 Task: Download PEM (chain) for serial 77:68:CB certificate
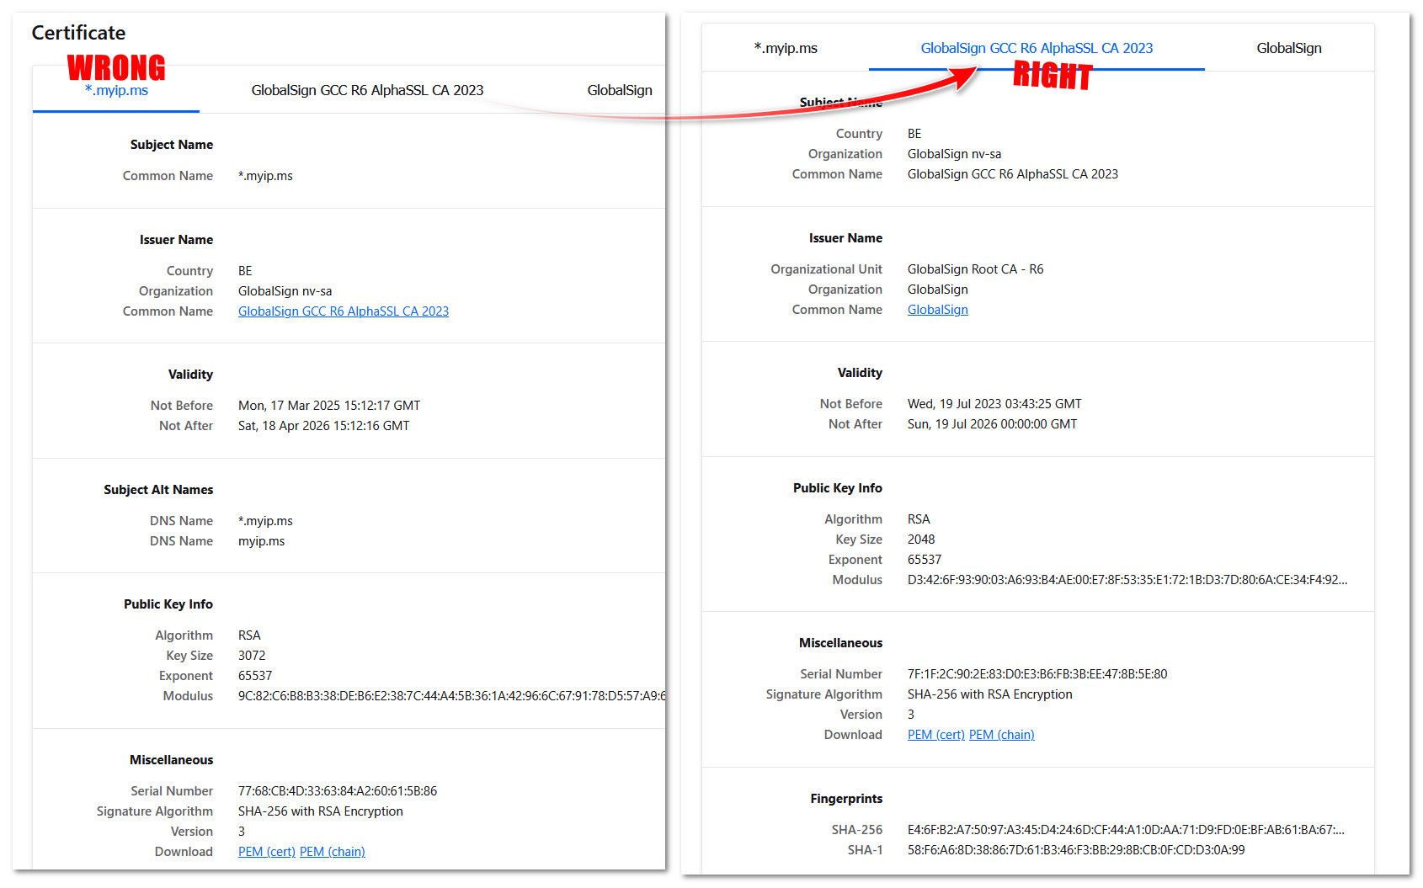[333, 852]
